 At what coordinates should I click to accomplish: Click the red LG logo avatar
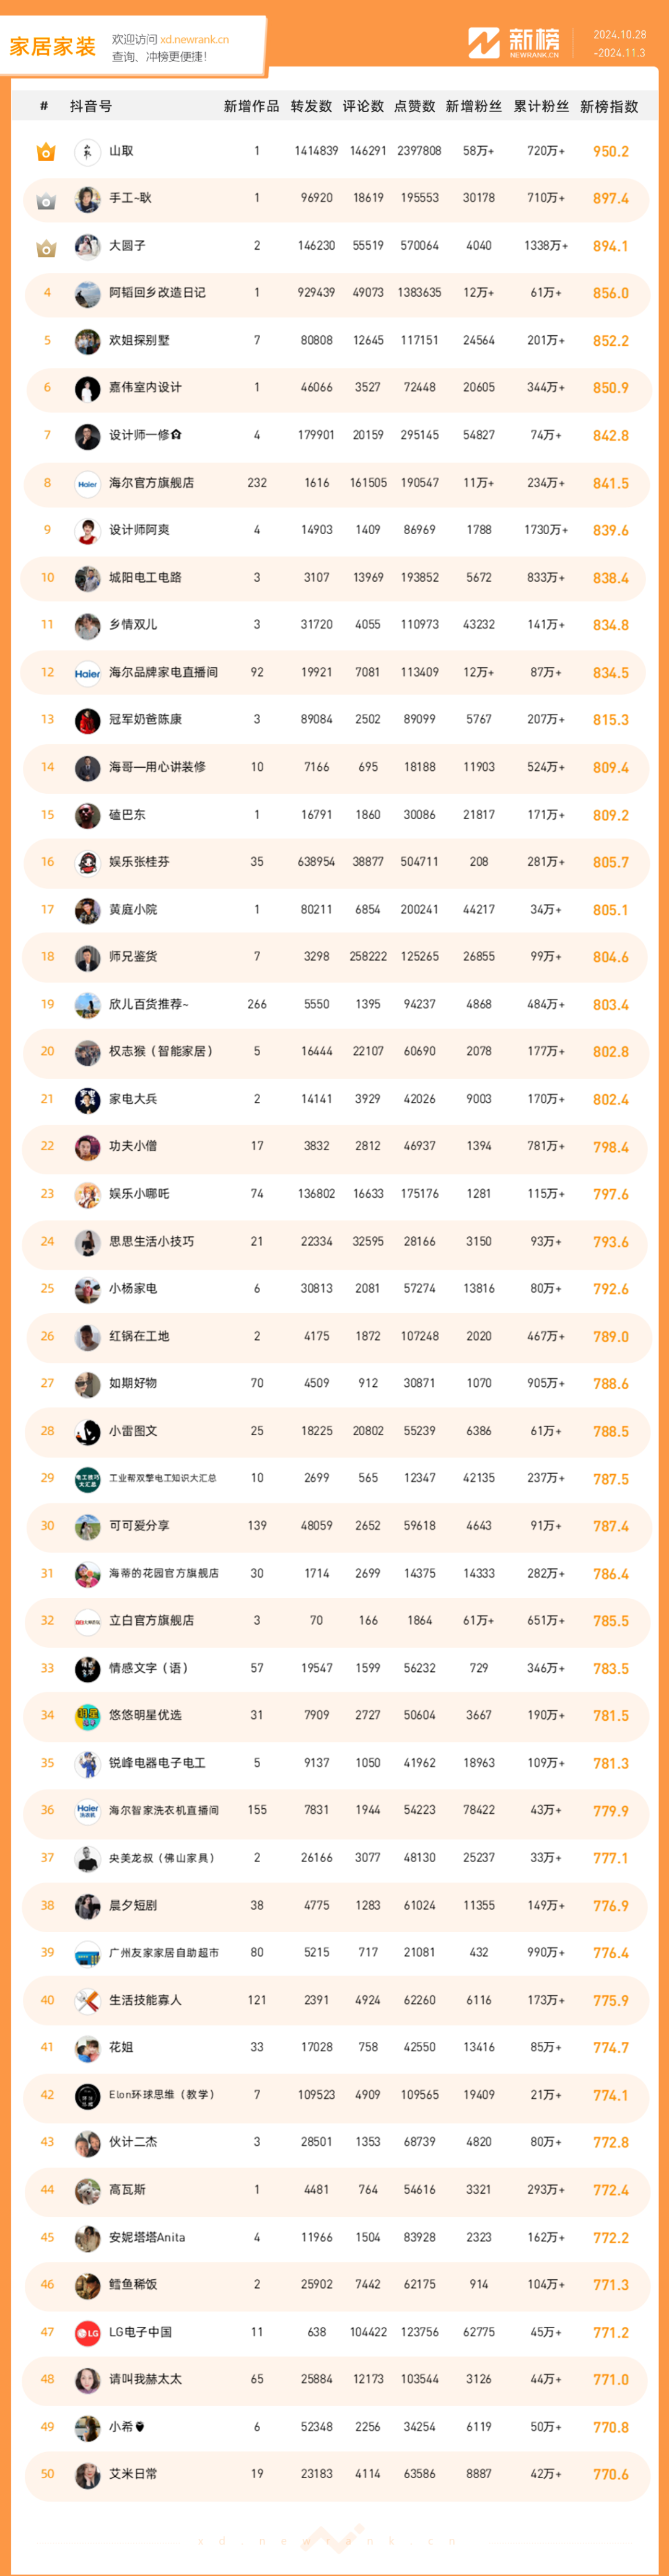88,2332
